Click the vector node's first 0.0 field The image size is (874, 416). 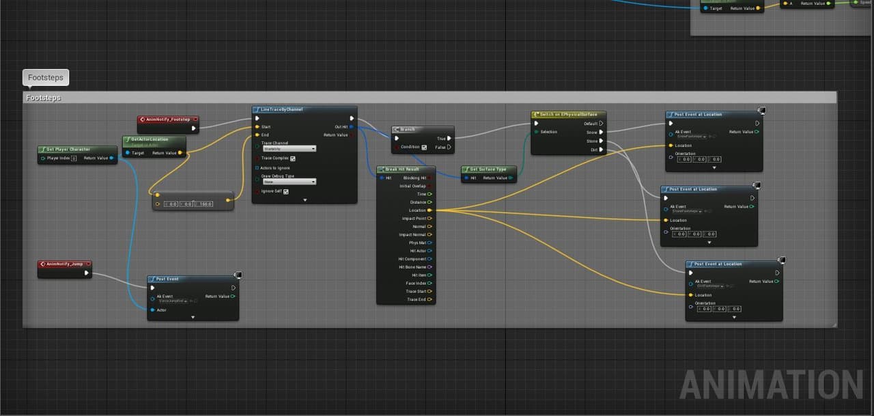pyautogui.click(x=171, y=204)
